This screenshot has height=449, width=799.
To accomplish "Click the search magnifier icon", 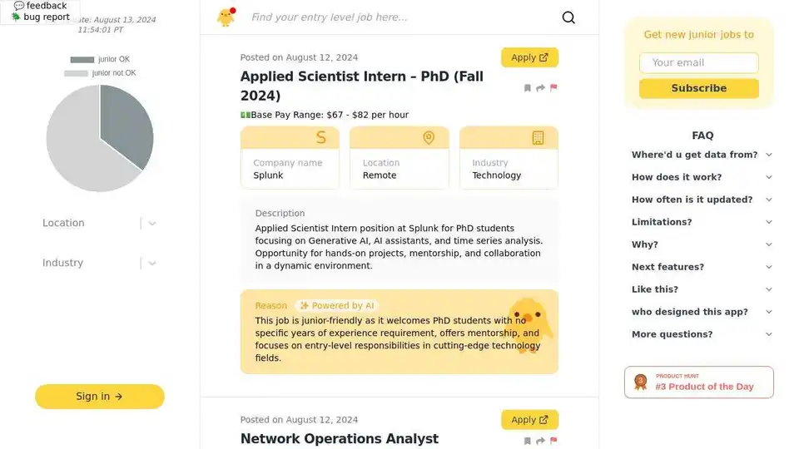I will click(568, 17).
